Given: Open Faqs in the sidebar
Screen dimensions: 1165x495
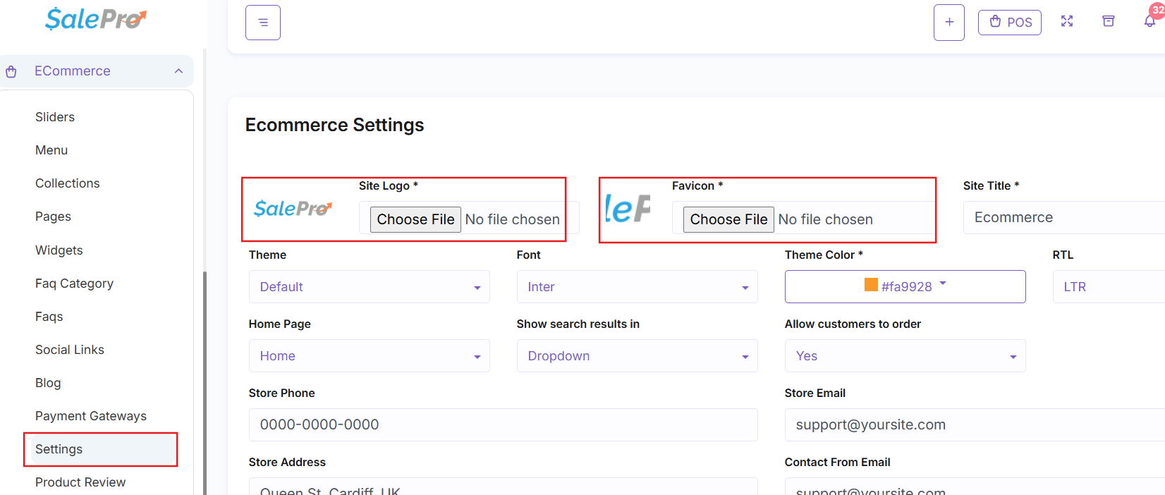Looking at the screenshot, I should click(49, 317).
